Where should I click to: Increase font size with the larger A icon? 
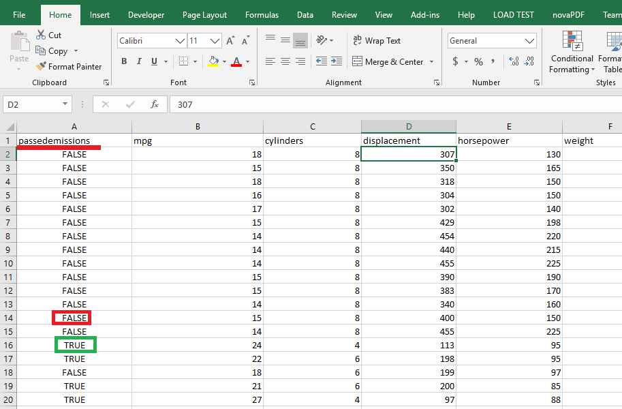[x=230, y=41]
